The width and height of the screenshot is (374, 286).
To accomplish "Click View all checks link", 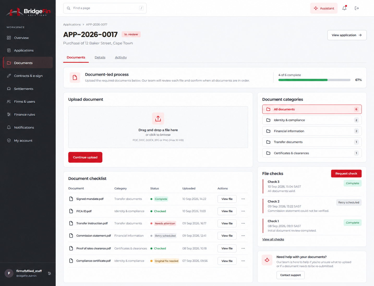I will click(273, 239).
